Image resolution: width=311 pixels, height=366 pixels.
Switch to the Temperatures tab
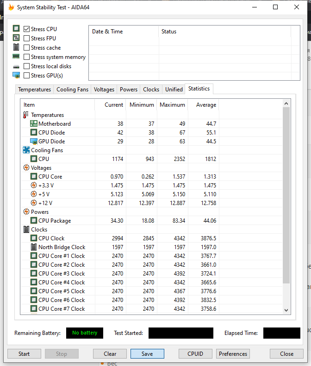34,90
